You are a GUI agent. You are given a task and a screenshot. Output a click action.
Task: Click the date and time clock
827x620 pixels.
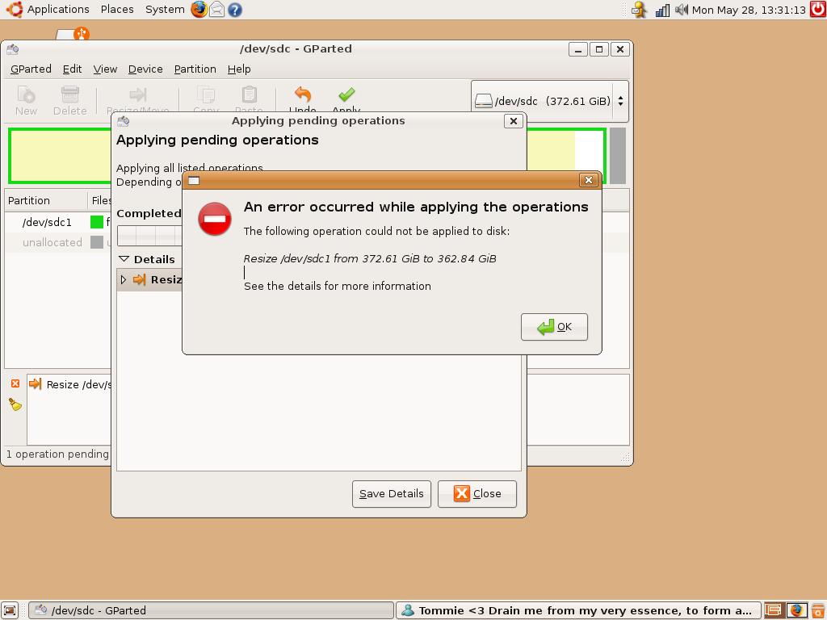749,10
